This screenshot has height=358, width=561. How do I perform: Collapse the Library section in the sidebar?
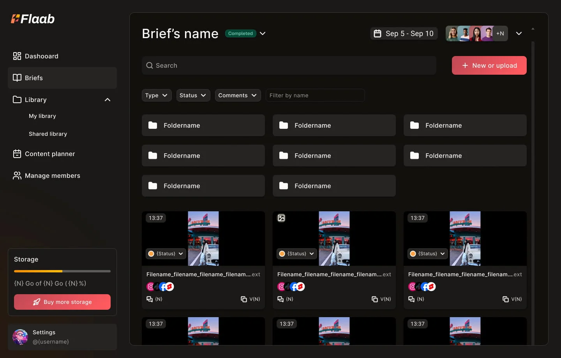108,100
